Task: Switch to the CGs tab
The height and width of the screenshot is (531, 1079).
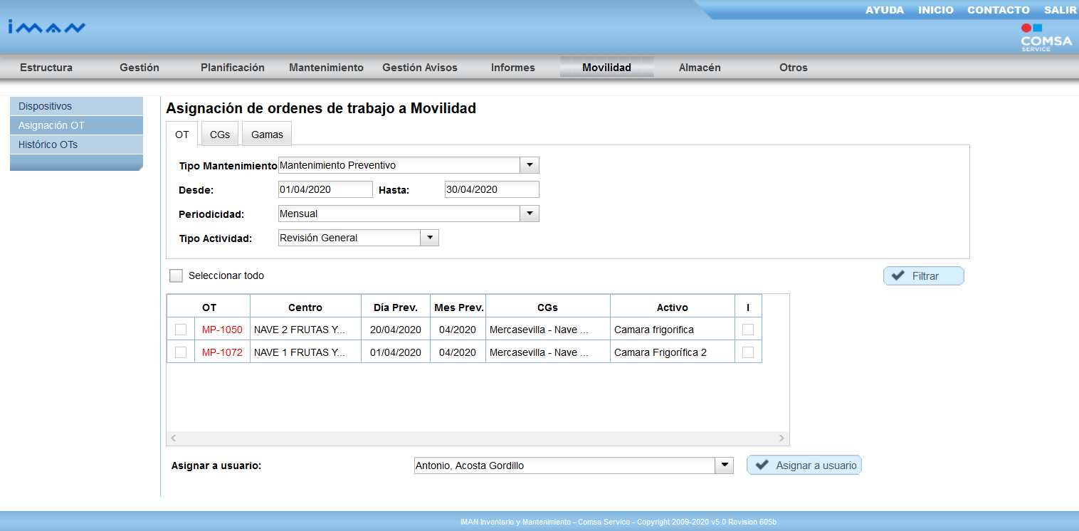Action: (220, 135)
